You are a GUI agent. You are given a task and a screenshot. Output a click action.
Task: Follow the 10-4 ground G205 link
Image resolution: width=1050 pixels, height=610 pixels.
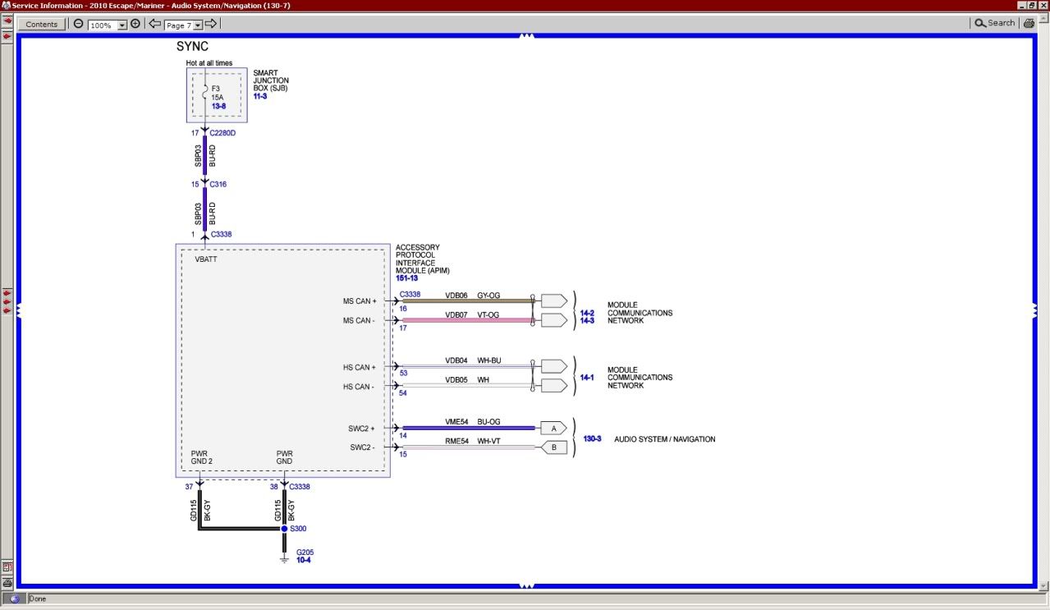[303, 560]
